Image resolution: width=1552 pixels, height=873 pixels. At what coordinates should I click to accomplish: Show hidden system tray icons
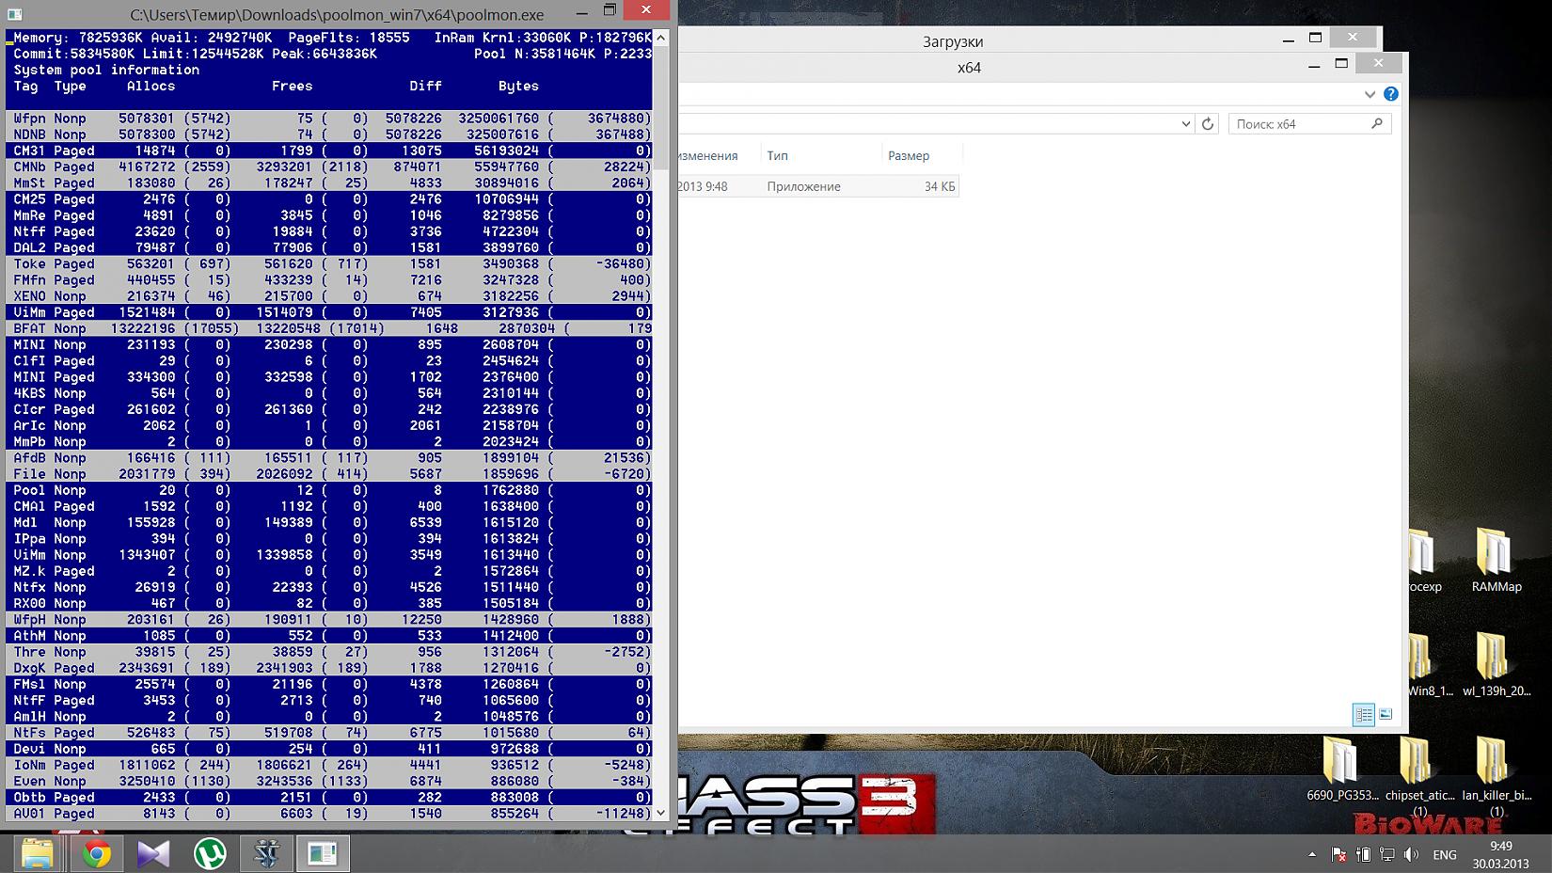click(x=1312, y=854)
